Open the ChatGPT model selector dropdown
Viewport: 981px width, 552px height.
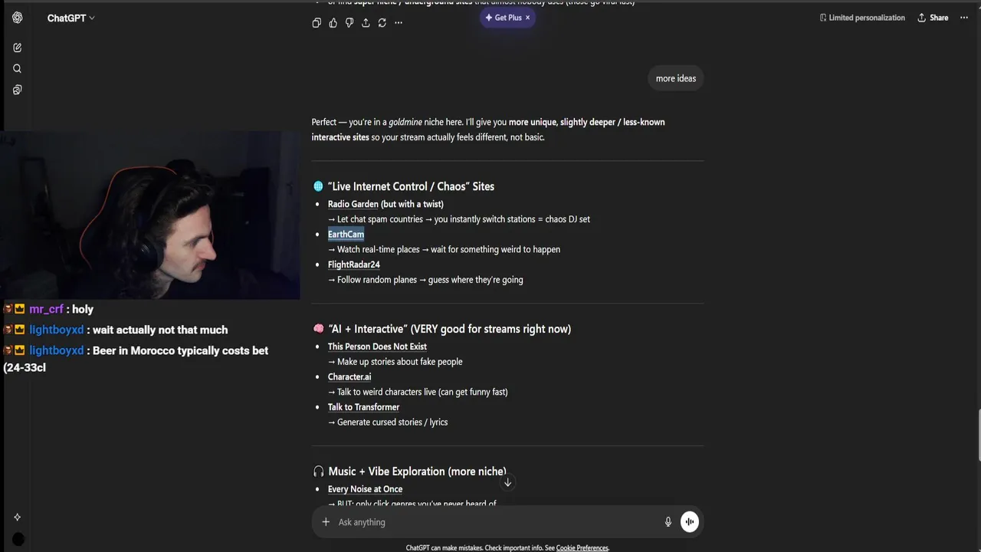click(71, 18)
